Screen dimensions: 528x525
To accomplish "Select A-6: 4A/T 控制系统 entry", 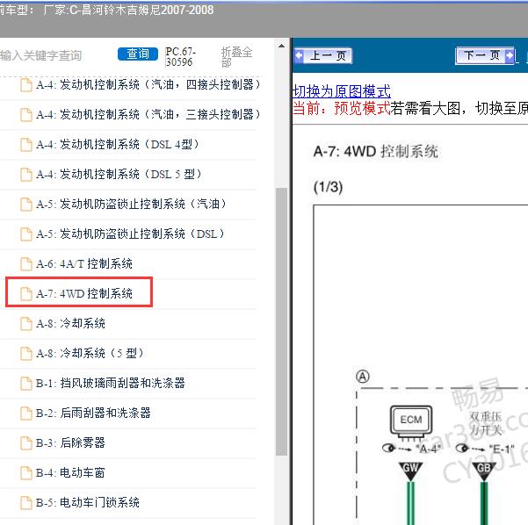I will 84,264.
